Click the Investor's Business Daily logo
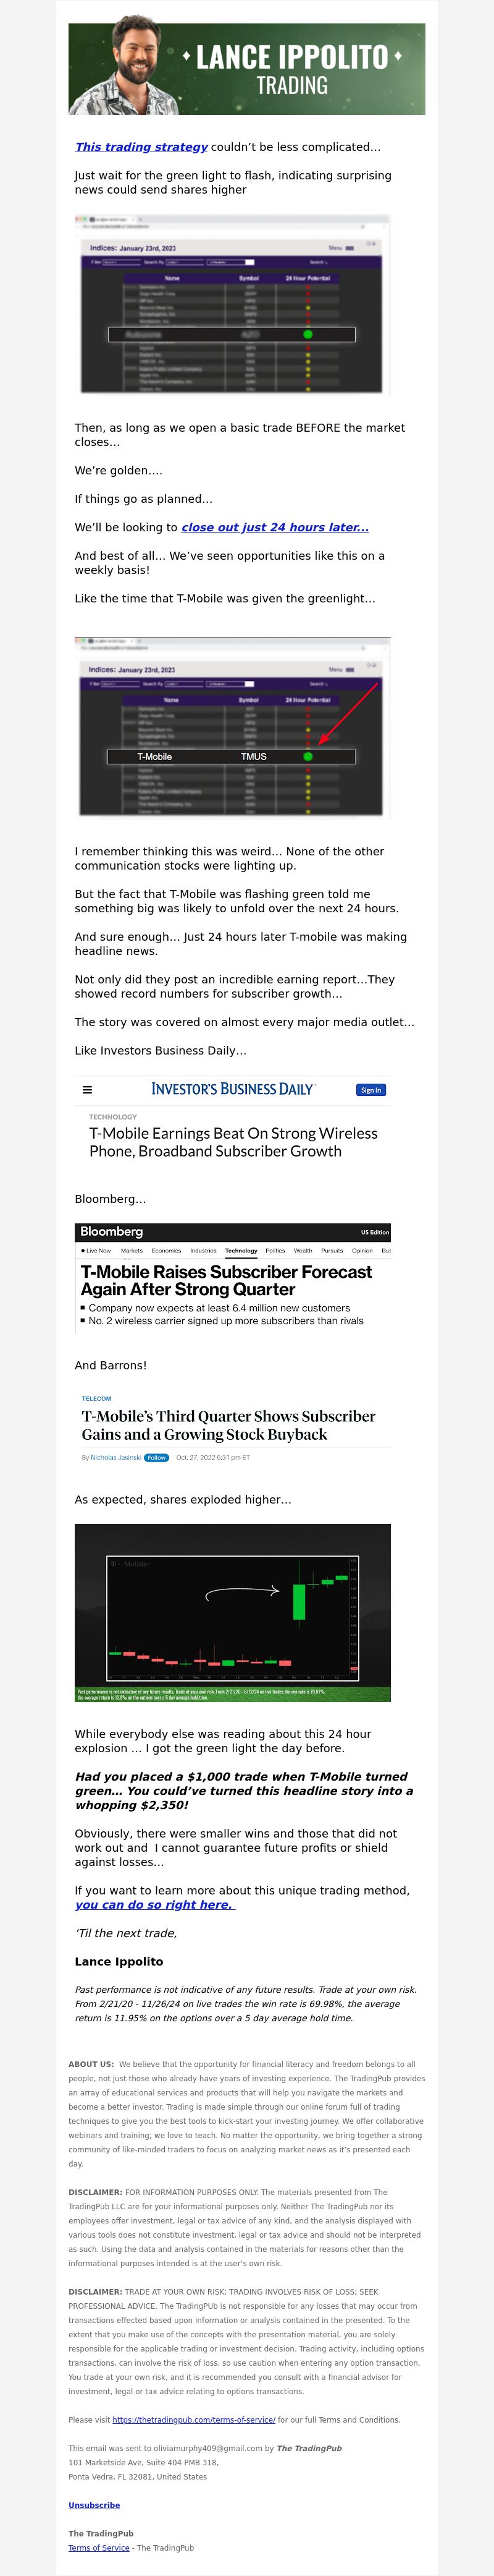The image size is (494, 2576). click(233, 1089)
